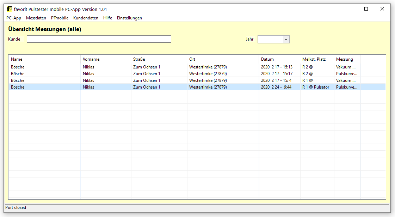Open the Messdaten menu
This screenshot has width=395, height=217.
tap(36, 18)
